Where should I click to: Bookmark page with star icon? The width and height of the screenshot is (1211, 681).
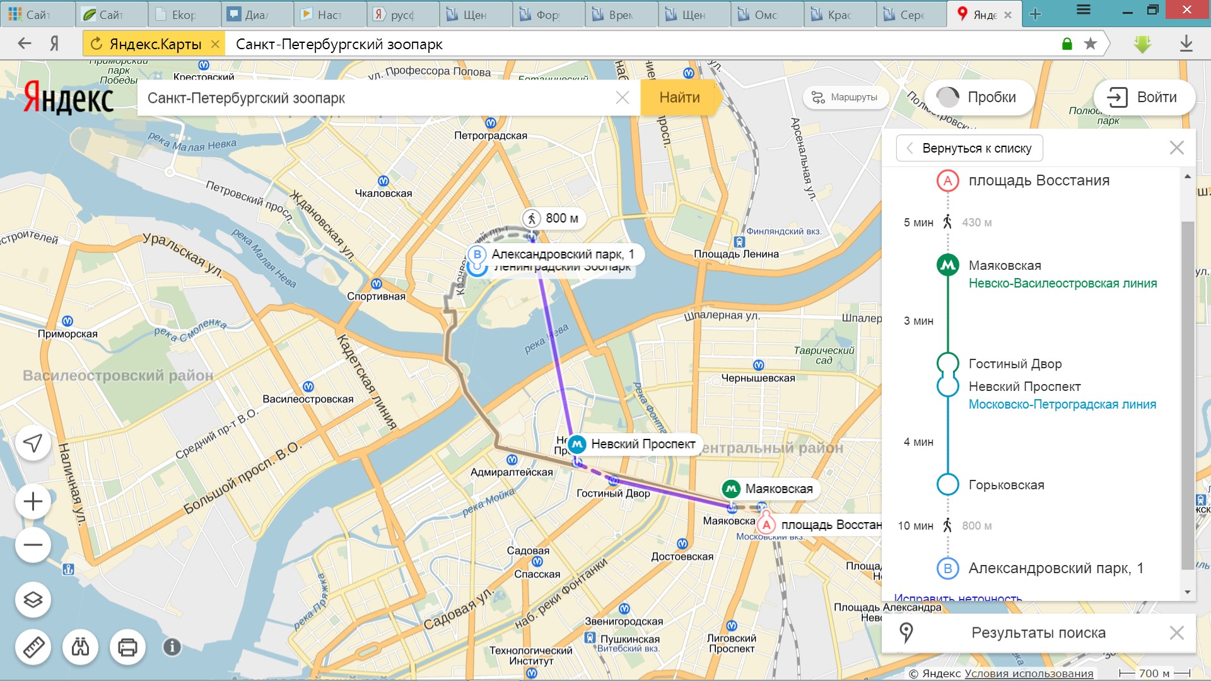[x=1090, y=44]
